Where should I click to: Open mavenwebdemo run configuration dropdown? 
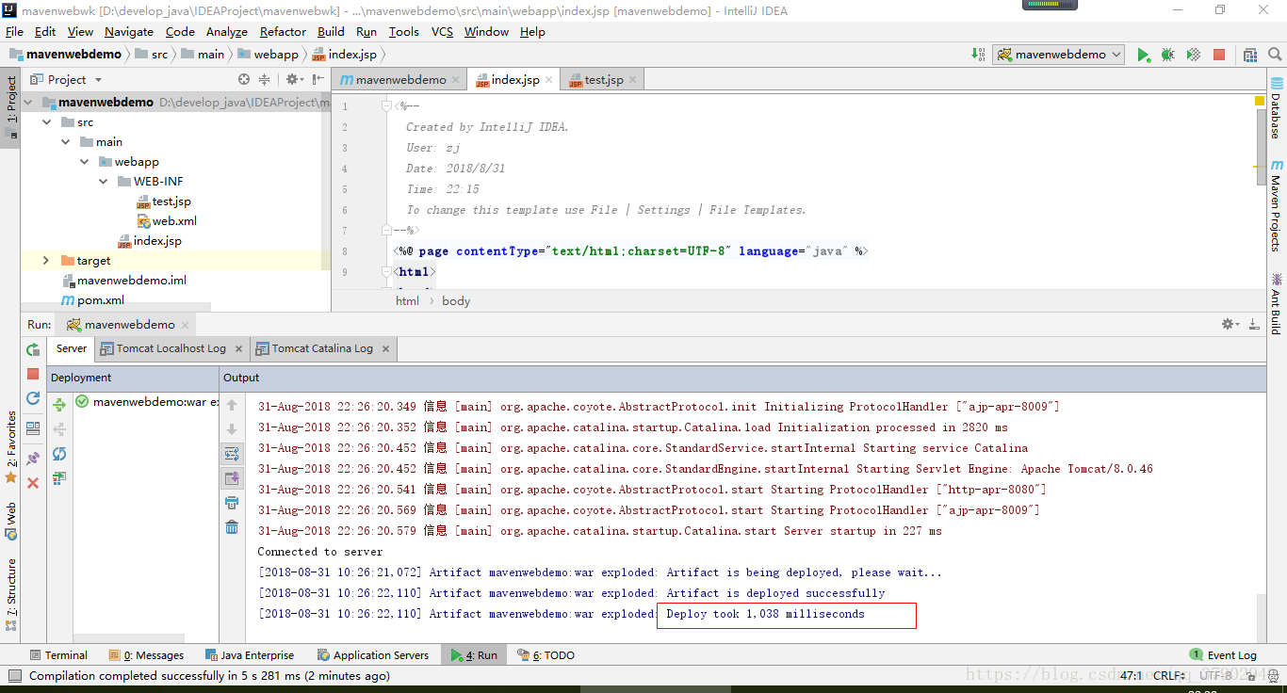click(1059, 55)
